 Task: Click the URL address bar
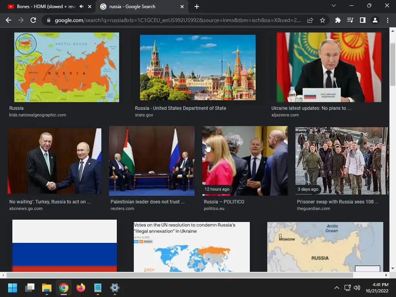point(178,20)
